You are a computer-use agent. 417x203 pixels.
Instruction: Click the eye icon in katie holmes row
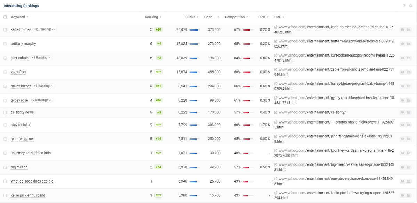(402, 30)
